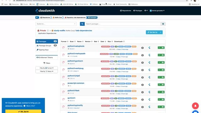Expand the Filter By Format dropdown
Screen dimensions: 201x113
click(47, 68)
